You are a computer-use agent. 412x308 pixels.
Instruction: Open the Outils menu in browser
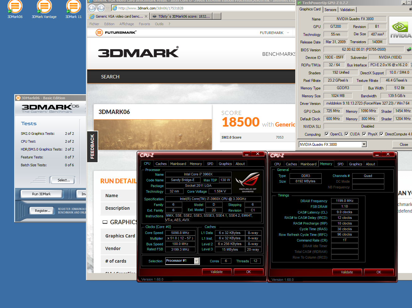(159, 24)
